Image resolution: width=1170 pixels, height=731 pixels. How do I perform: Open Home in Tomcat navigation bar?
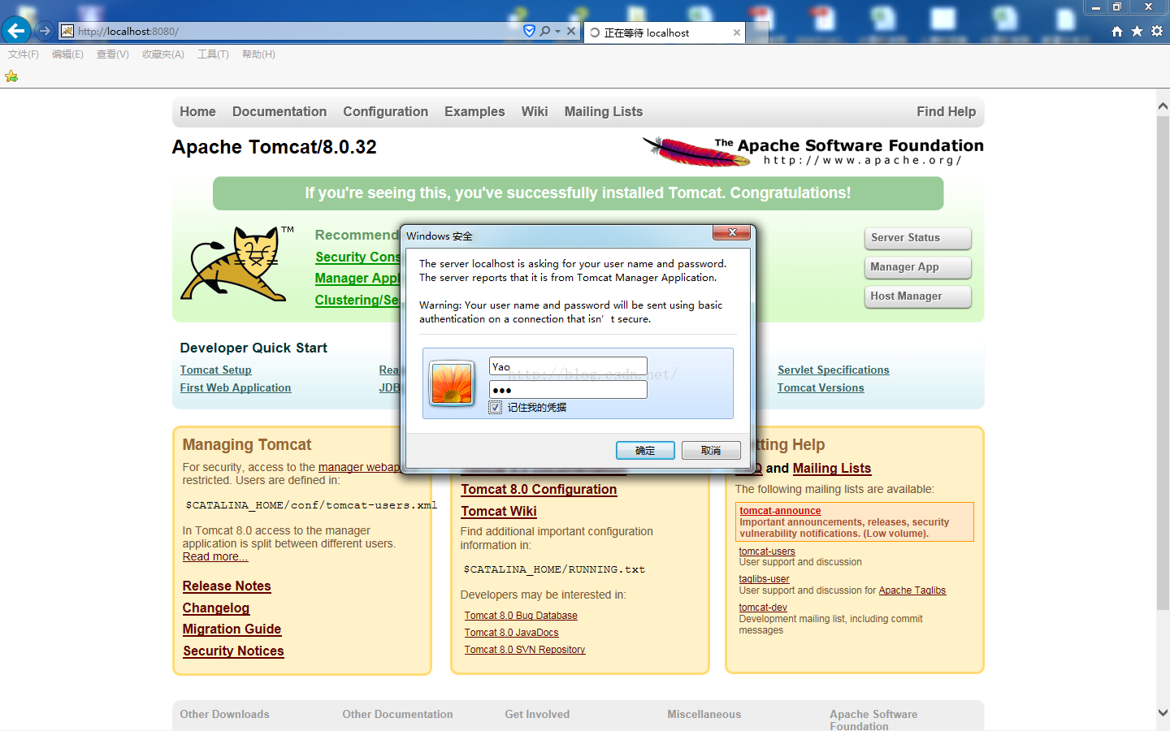coord(197,112)
